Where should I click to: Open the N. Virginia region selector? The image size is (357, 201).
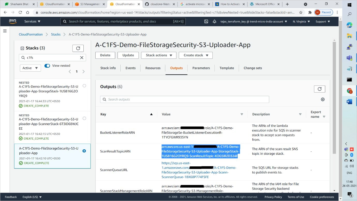point(301,21)
